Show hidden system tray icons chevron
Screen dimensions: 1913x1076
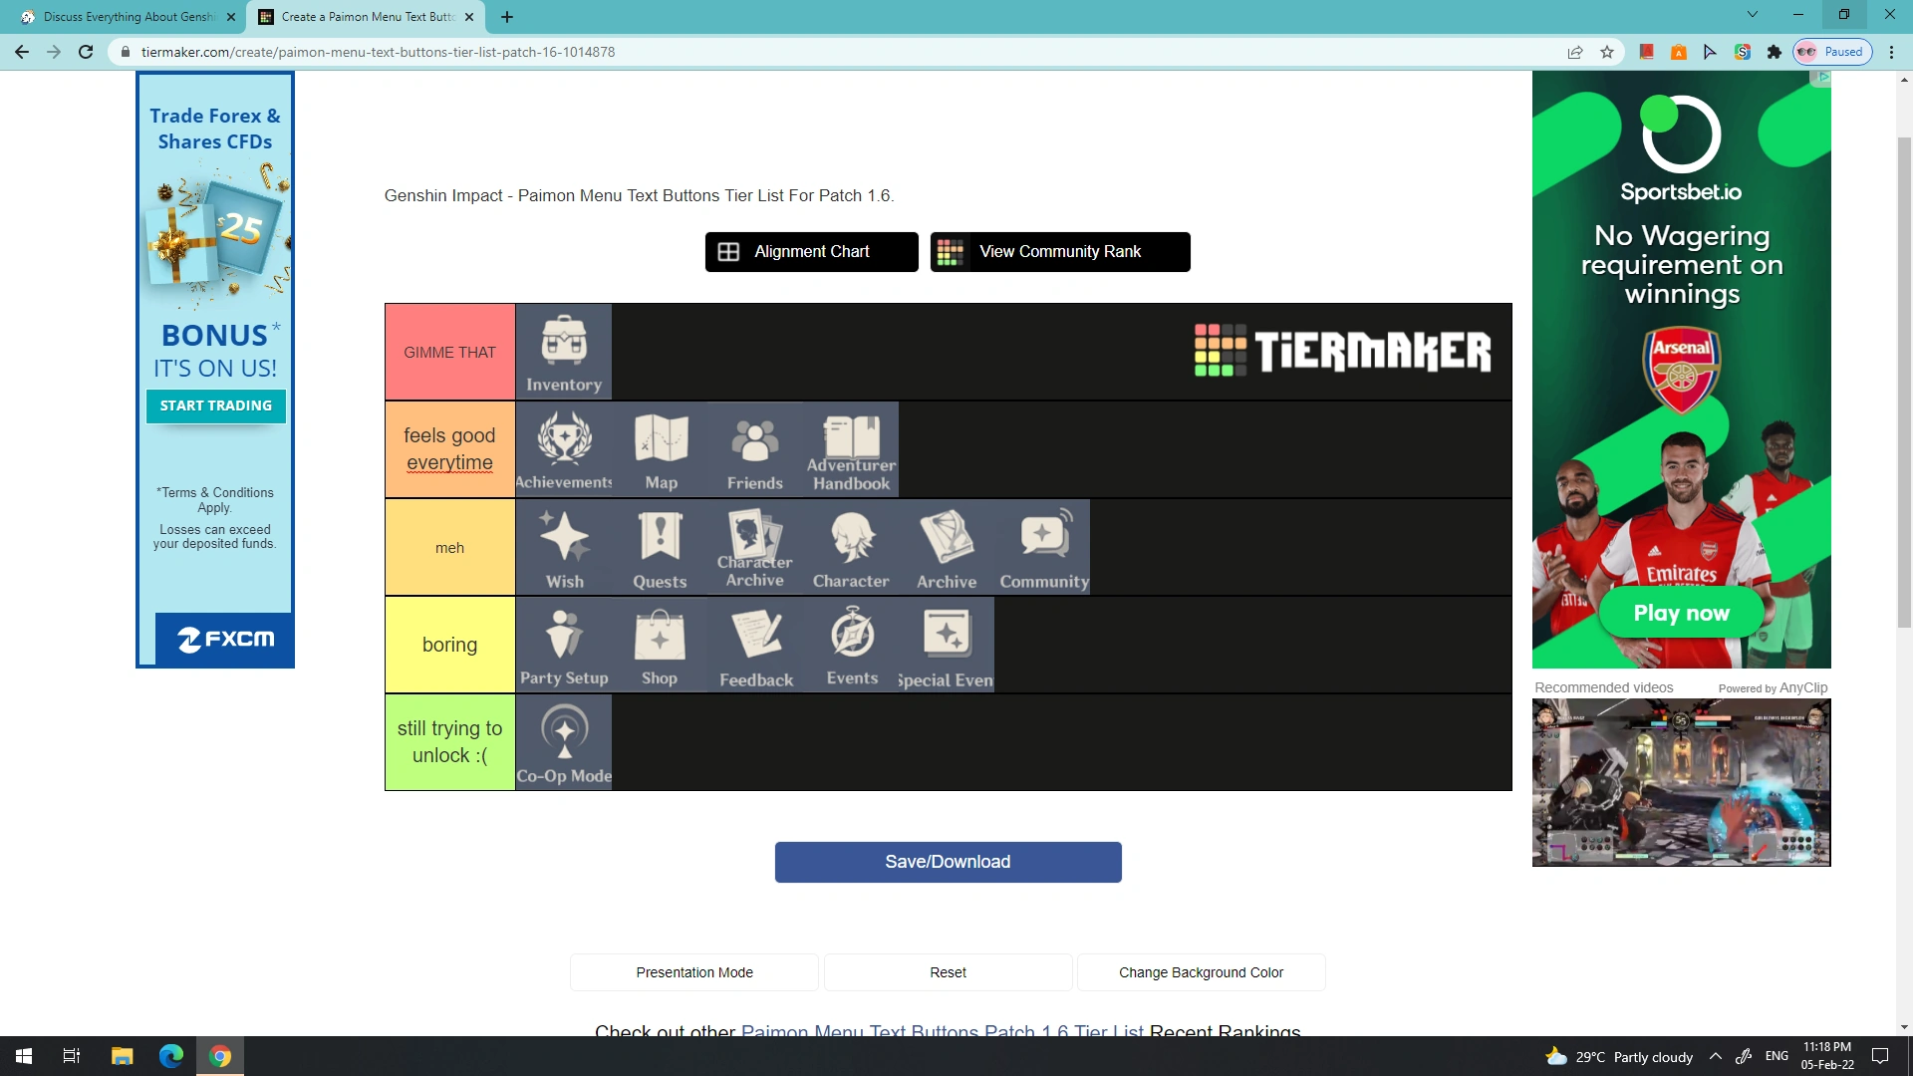pyautogui.click(x=1715, y=1056)
